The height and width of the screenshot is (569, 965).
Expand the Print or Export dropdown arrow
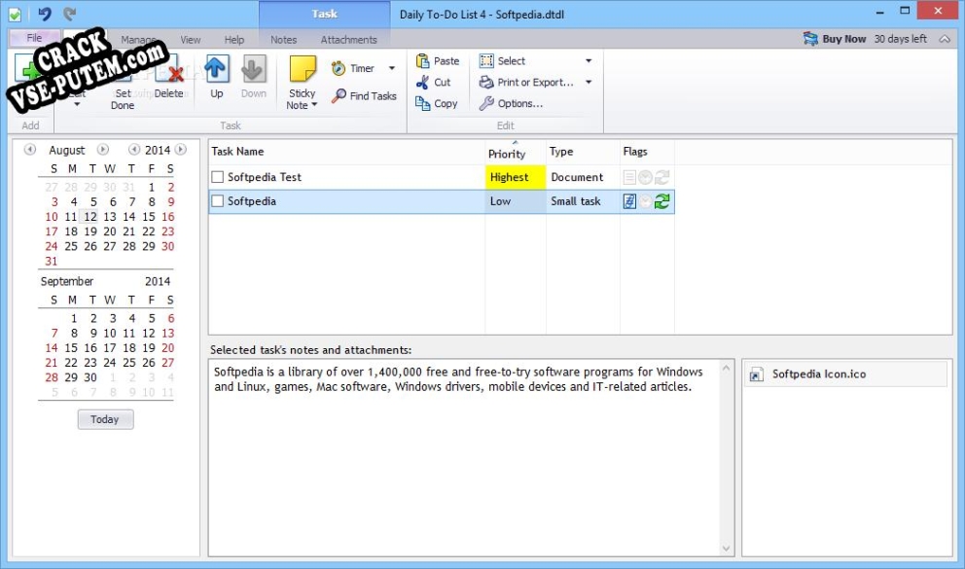(589, 82)
